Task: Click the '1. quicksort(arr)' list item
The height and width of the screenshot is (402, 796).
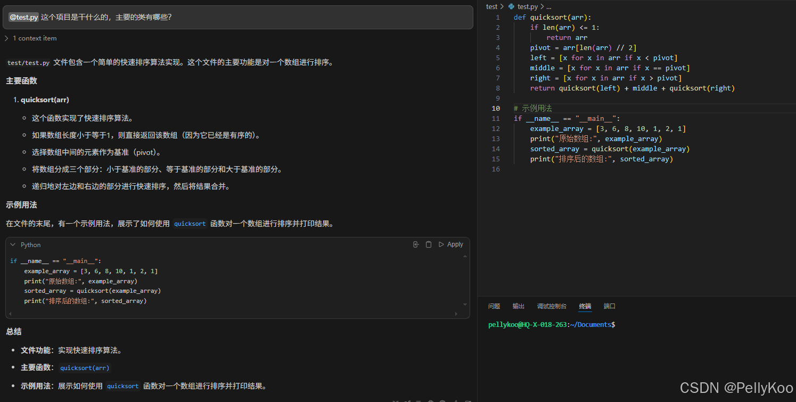Action: (42, 100)
